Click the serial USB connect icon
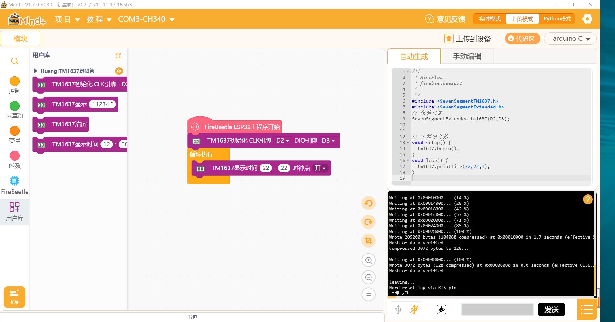Viewport: 615px width, 322px height. (x=398, y=309)
